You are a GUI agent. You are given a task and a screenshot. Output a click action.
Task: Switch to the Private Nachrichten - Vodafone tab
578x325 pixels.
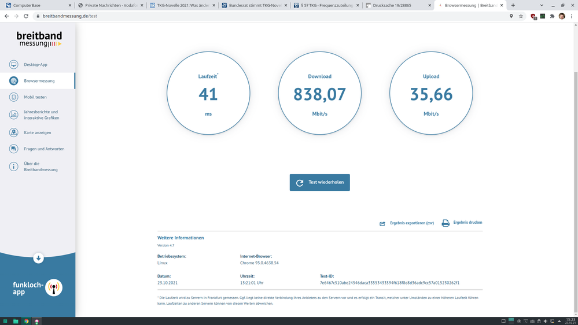point(111,6)
